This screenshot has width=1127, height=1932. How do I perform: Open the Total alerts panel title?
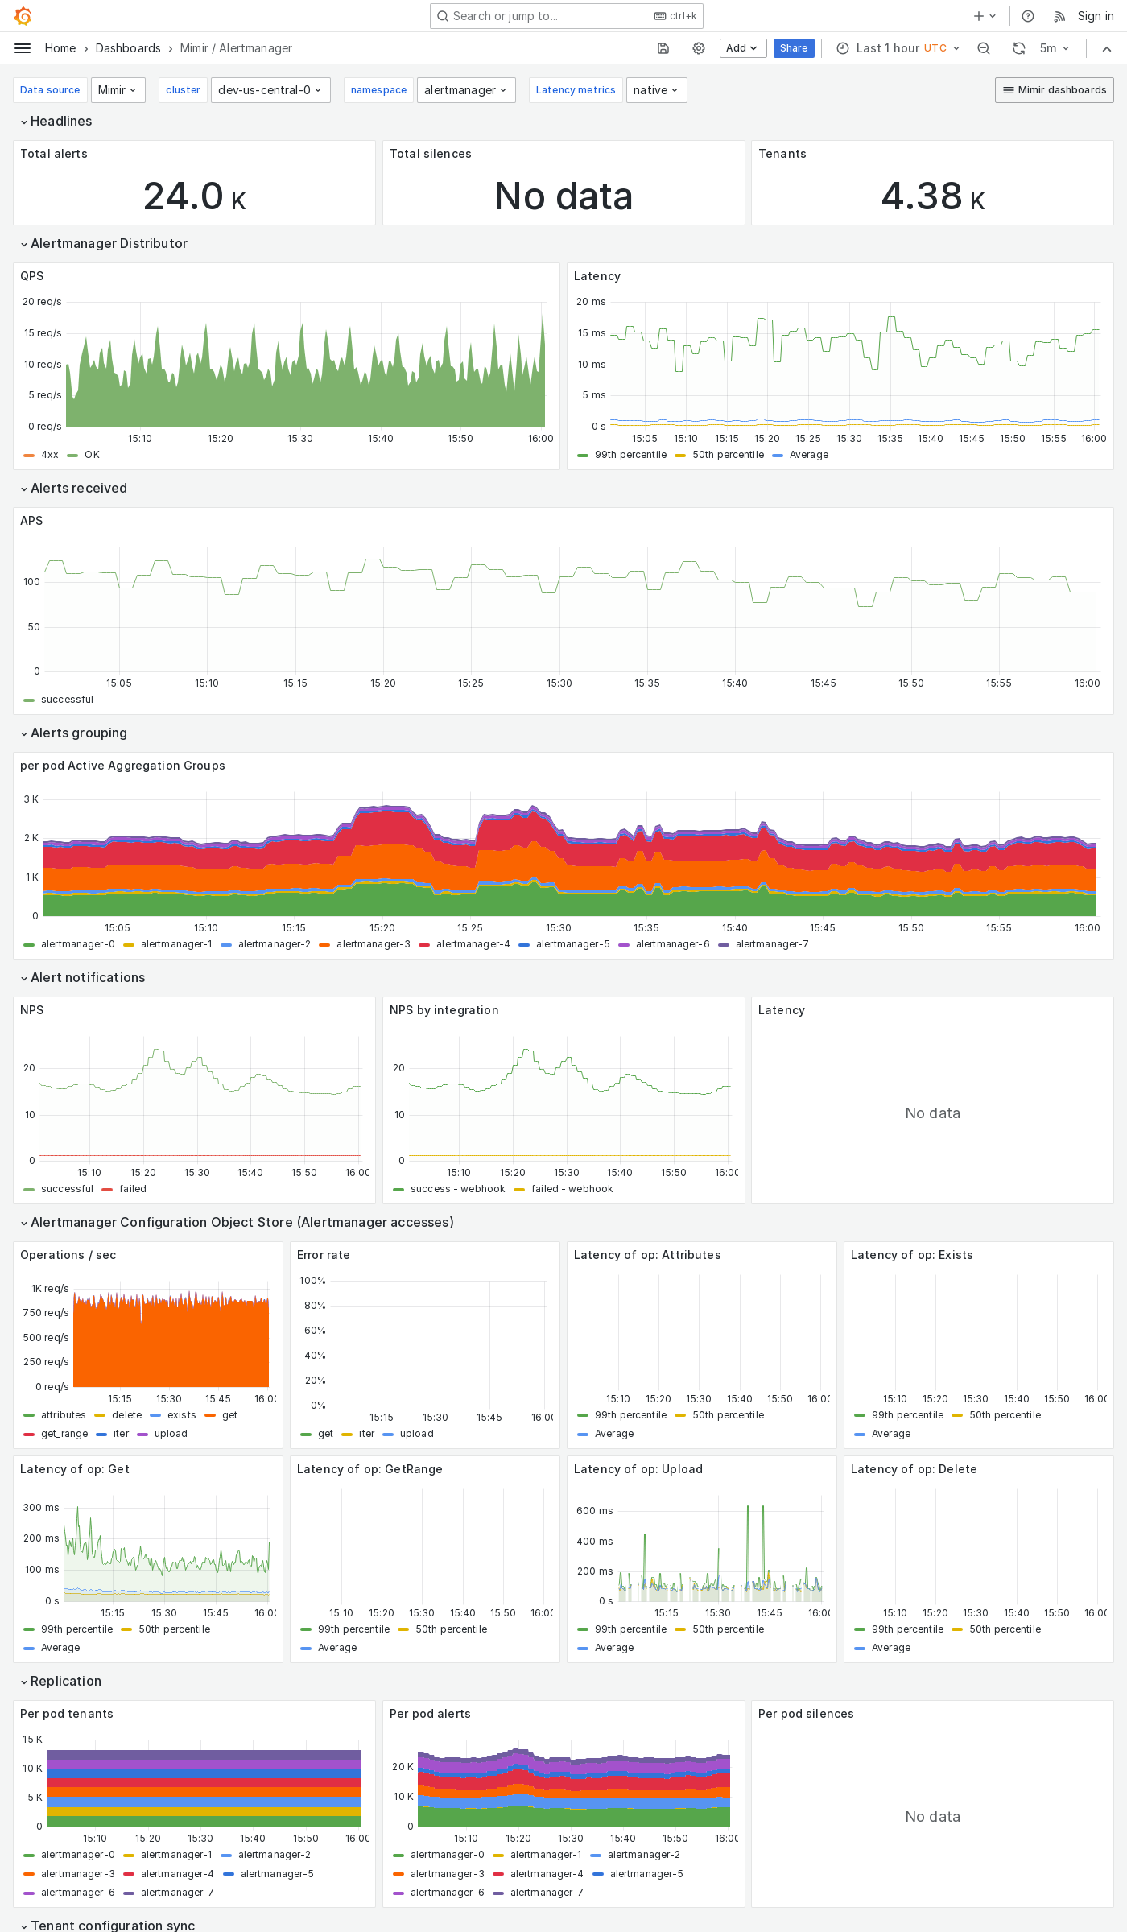[54, 154]
